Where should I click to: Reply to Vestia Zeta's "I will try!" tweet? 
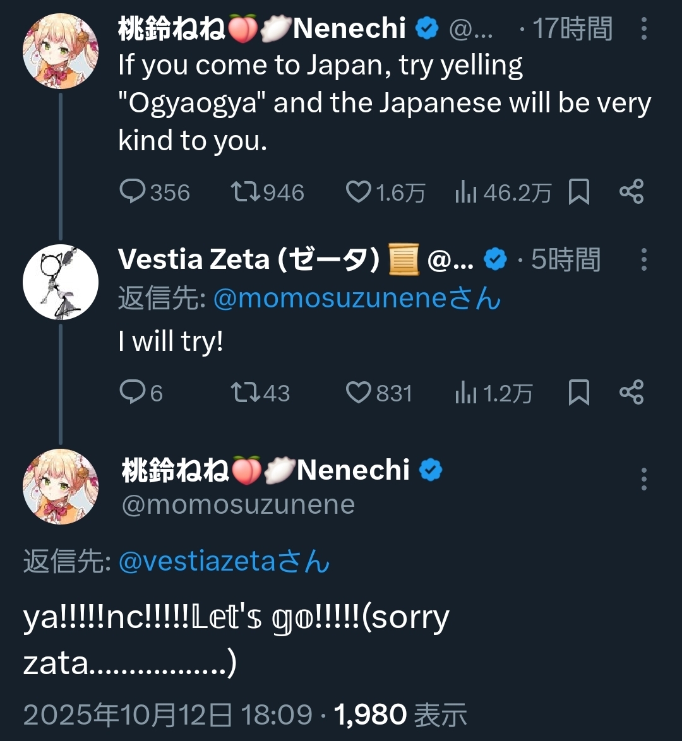[133, 393]
